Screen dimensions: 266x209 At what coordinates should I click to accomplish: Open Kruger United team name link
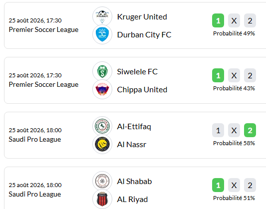[142, 17]
